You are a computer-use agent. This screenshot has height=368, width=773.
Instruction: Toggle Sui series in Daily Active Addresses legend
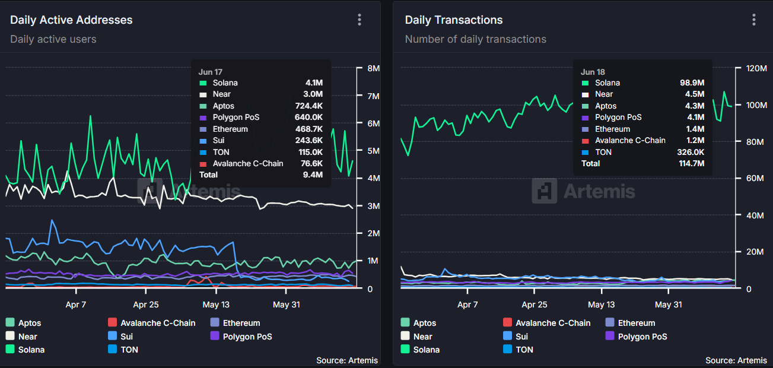[x=120, y=336]
